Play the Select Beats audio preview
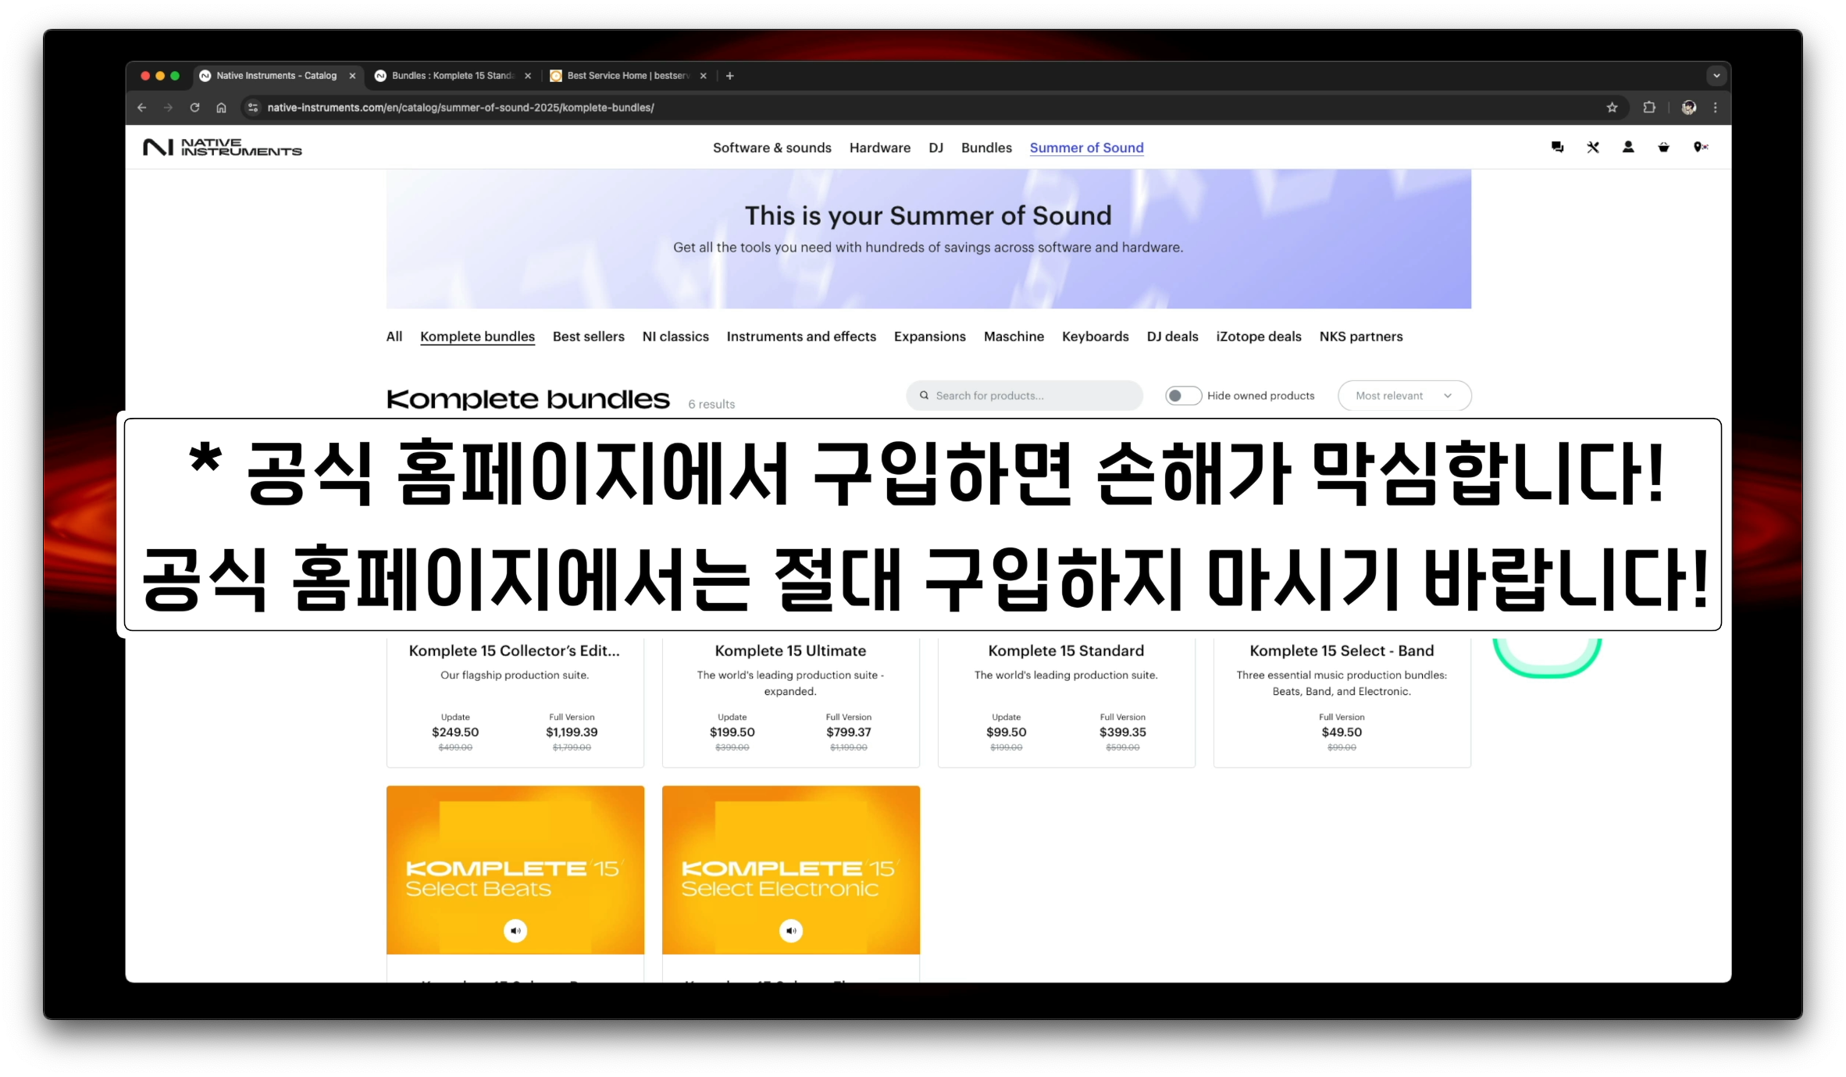This screenshot has width=1846, height=1077. (x=515, y=930)
